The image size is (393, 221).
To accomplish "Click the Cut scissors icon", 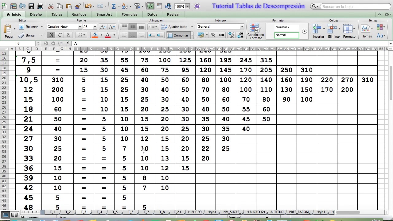I will pos(51,6).
